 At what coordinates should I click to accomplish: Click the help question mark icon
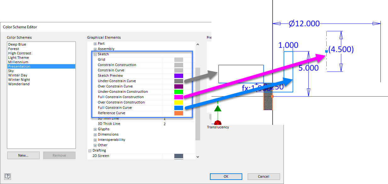click(x=8, y=176)
